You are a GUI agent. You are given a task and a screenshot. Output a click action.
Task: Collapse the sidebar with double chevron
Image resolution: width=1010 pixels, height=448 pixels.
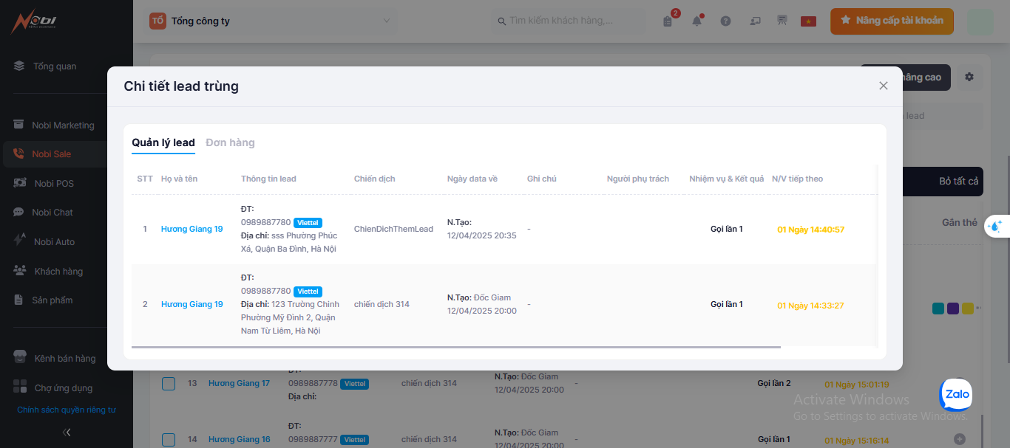tap(67, 433)
